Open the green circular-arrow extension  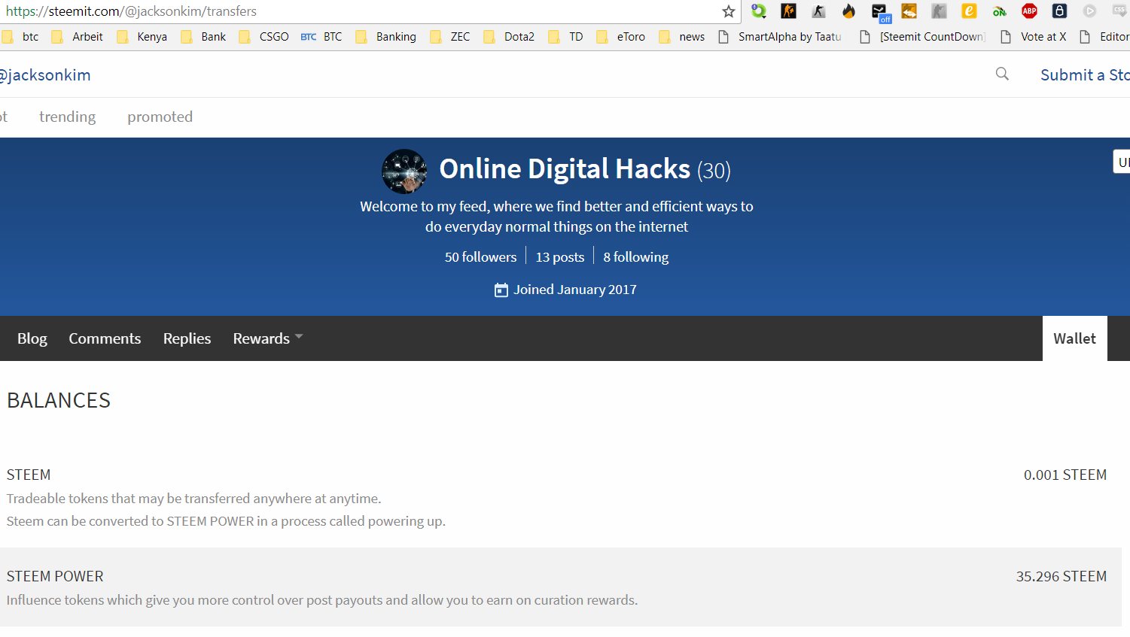(759, 11)
